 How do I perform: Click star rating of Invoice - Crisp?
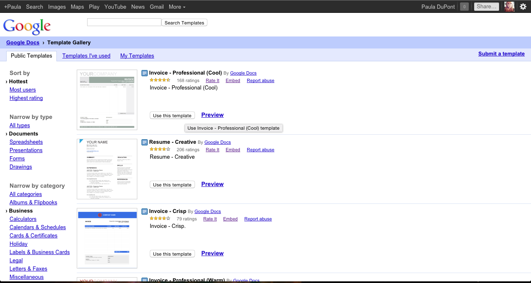pyautogui.click(x=160, y=218)
